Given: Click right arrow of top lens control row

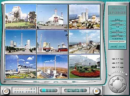Looking at the screenshot, I should [x=122, y=59].
